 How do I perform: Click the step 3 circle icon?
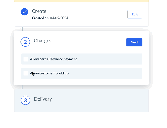point(25,100)
